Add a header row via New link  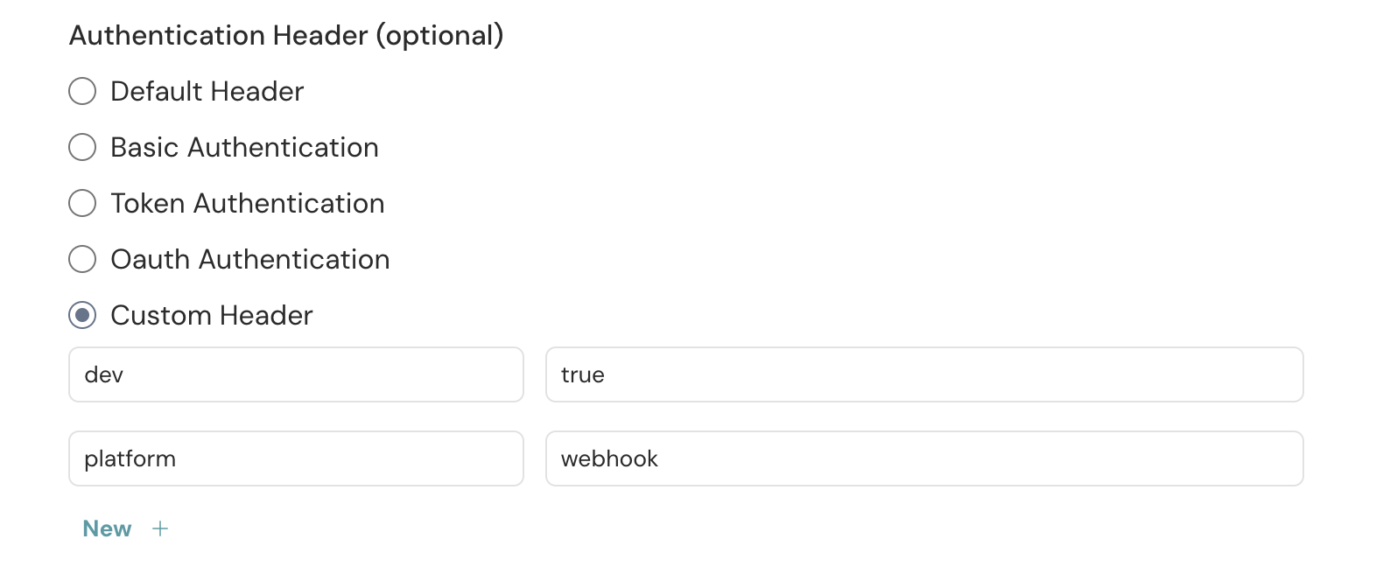pos(107,528)
